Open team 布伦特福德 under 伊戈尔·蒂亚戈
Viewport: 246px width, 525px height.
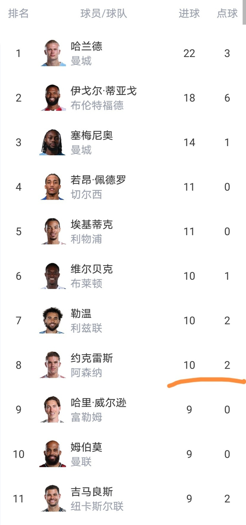click(x=97, y=106)
